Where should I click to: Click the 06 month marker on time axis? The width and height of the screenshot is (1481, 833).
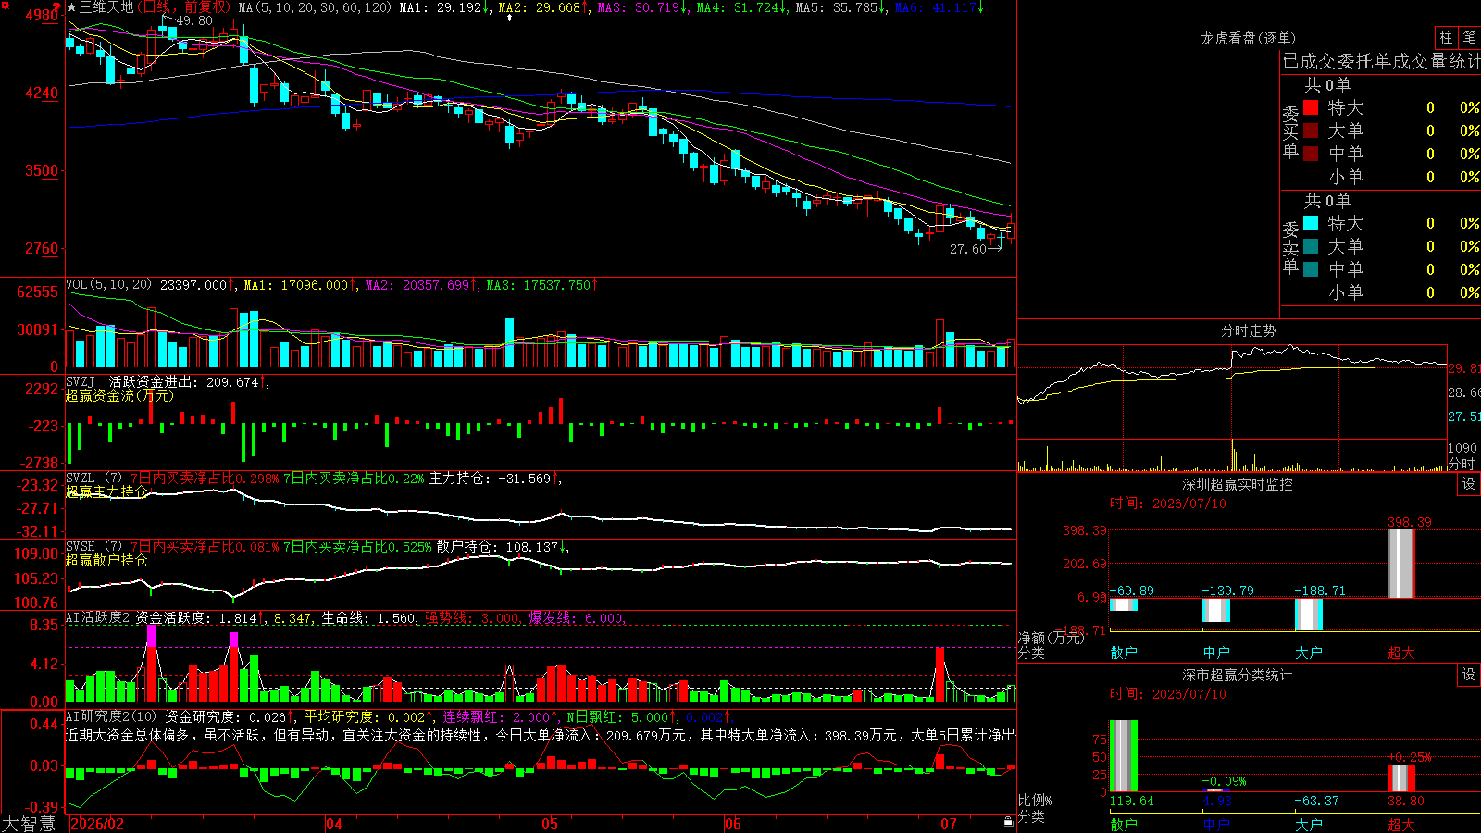733,824
